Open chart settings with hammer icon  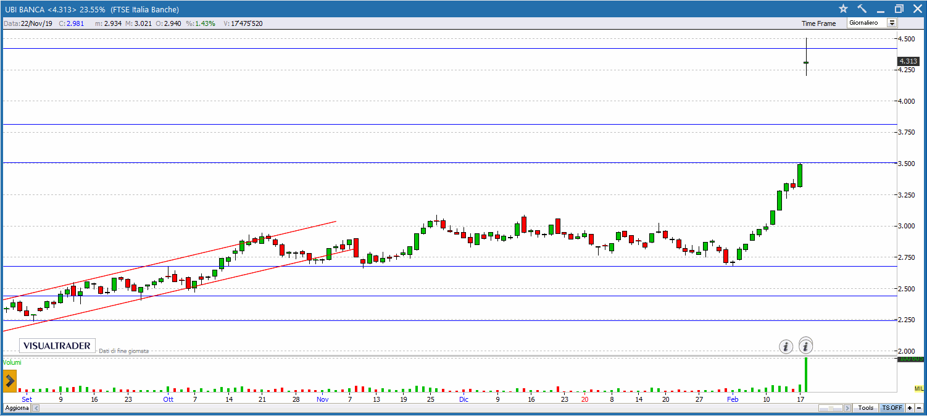click(x=862, y=9)
